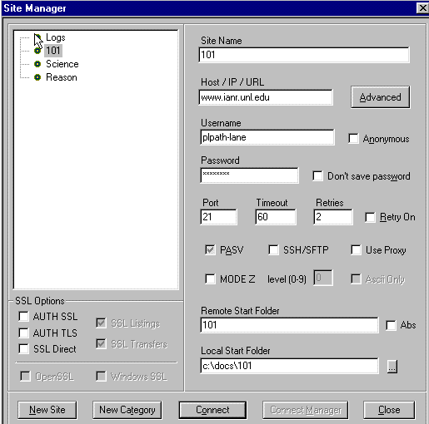Click the Logs site icon in tree
The image size is (429, 424).
(x=37, y=37)
